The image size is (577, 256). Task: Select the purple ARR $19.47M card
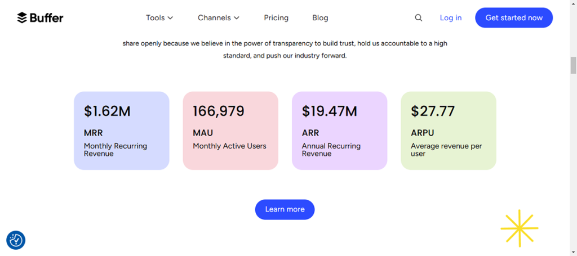click(339, 131)
